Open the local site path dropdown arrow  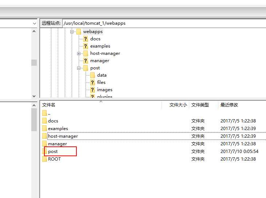(35, 23)
